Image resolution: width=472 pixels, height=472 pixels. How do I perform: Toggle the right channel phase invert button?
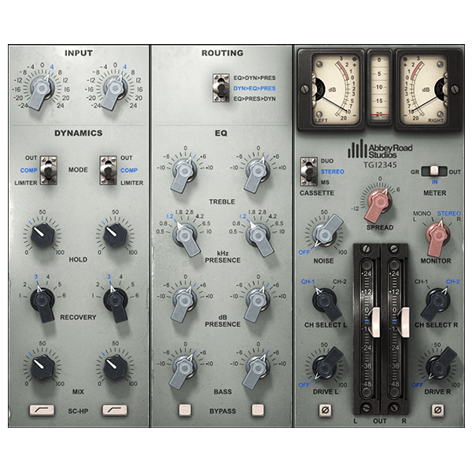point(437,410)
